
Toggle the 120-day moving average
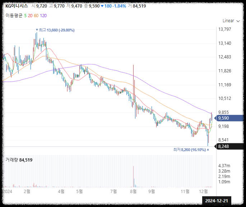43,16
